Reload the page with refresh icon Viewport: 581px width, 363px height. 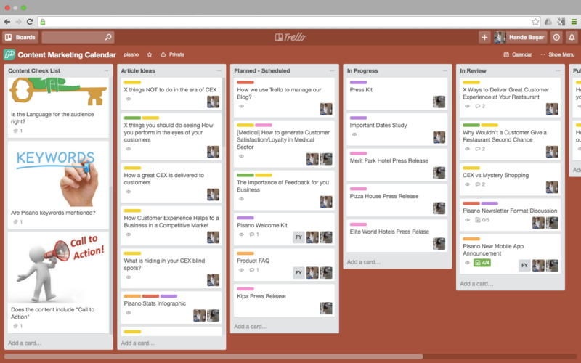[30, 22]
